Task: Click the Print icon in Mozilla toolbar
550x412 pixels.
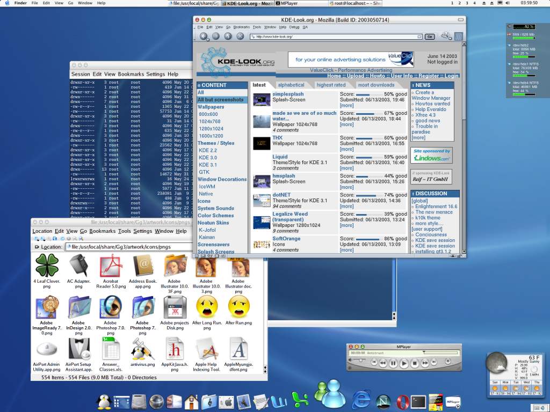Action: click(445, 35)
